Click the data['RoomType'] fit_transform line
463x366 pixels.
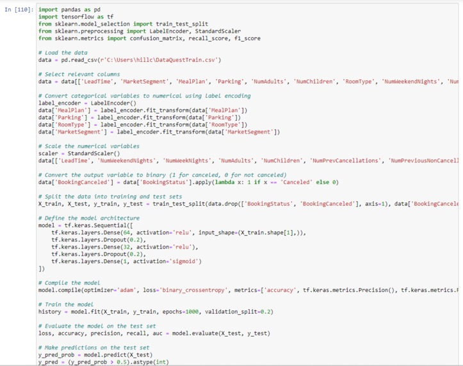[143, 125]
